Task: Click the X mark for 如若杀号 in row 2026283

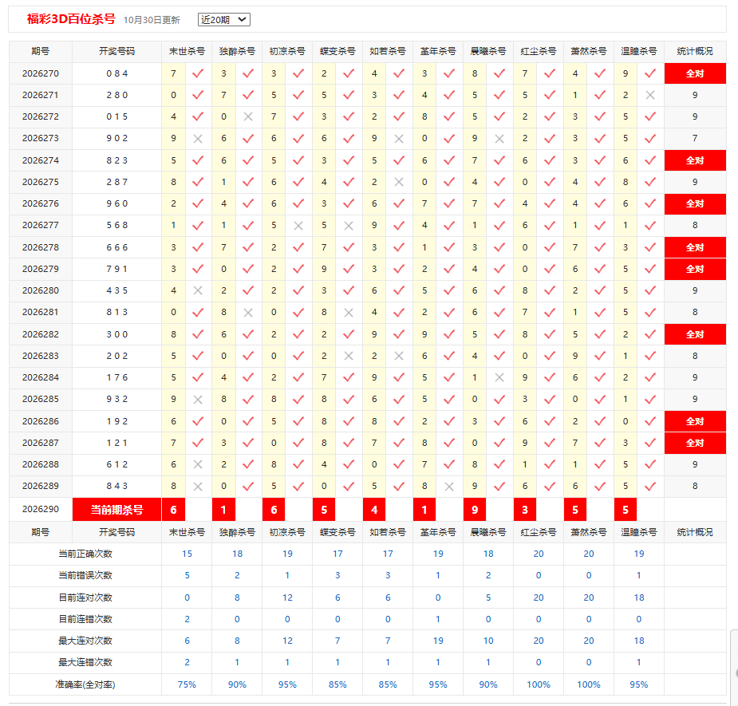Action: (x=399, y=357)
